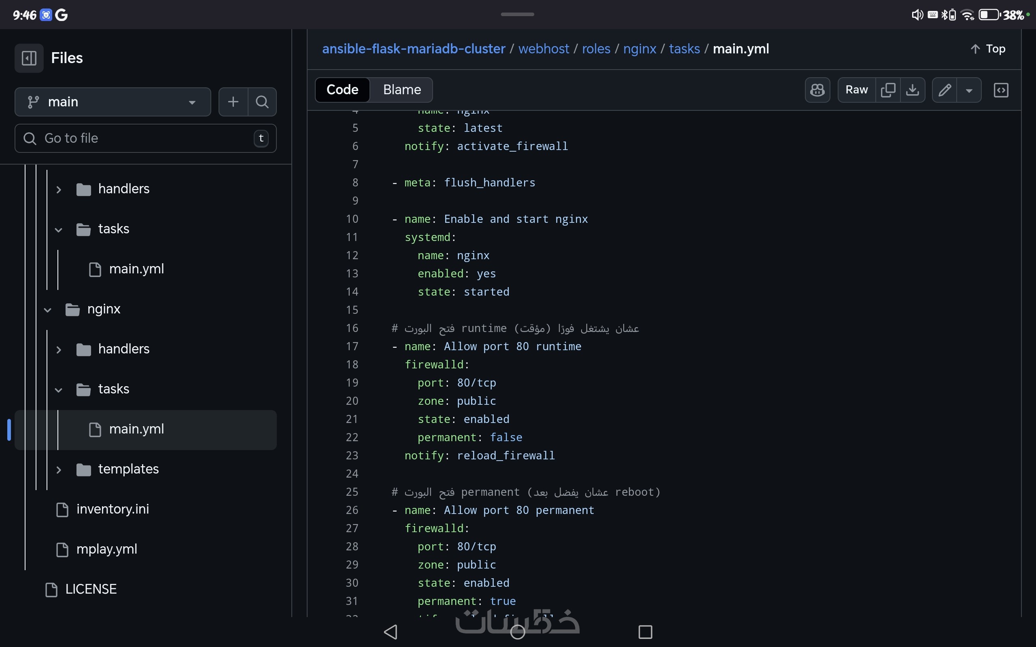Select the Code tab
1036x647 pixels.
coord(342,90)
